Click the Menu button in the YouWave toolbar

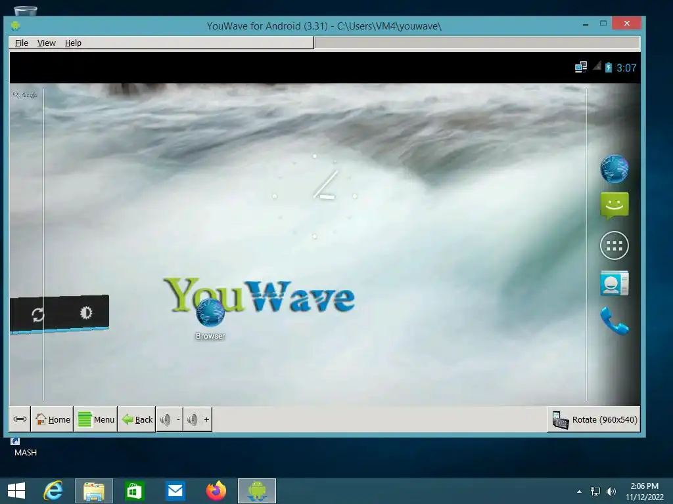[96, 419]
